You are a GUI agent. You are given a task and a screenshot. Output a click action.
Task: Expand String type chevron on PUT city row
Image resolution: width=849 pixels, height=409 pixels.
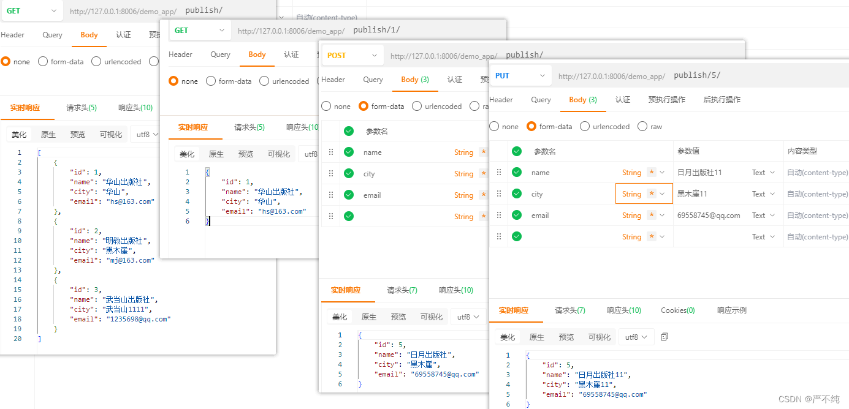(x=662, y=194)
